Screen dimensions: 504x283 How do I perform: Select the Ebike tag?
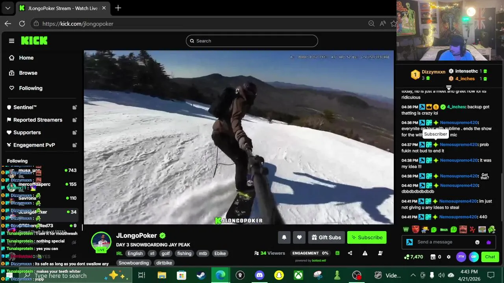[x=220, y=254]
